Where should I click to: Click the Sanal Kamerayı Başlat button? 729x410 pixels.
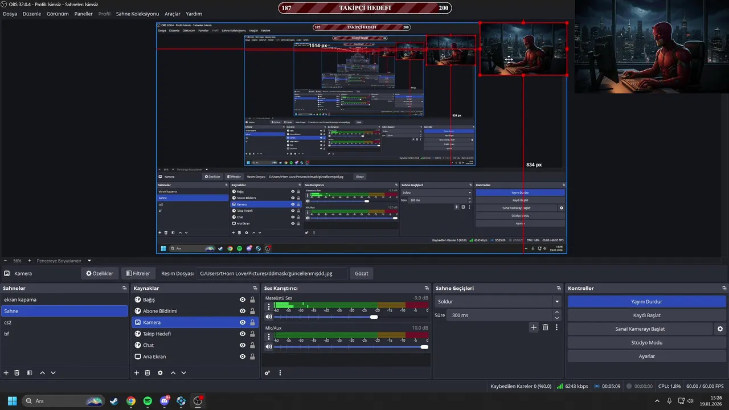640,329
